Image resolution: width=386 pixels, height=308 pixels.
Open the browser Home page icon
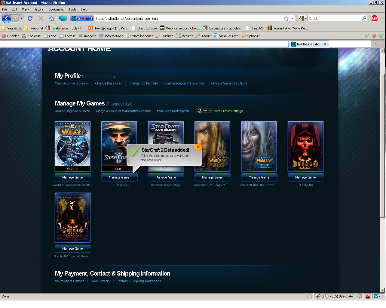[52, 18]
